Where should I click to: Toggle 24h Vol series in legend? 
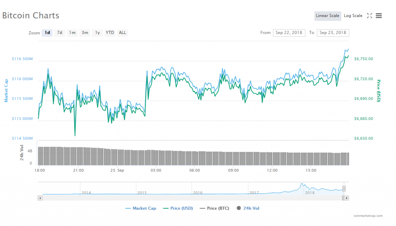[248, 208]
